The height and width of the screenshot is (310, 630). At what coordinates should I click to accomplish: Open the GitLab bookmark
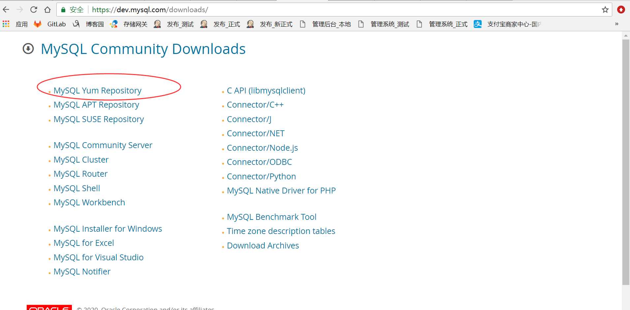pyautogui.click(x=50, y=24)
